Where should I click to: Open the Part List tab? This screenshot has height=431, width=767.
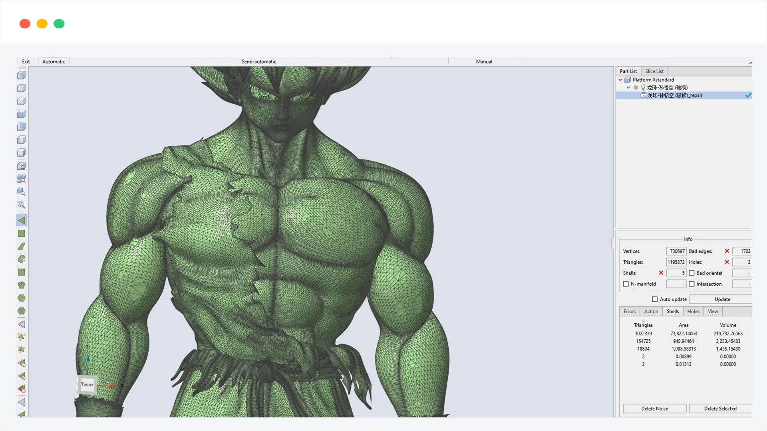(x=628, y=71)
